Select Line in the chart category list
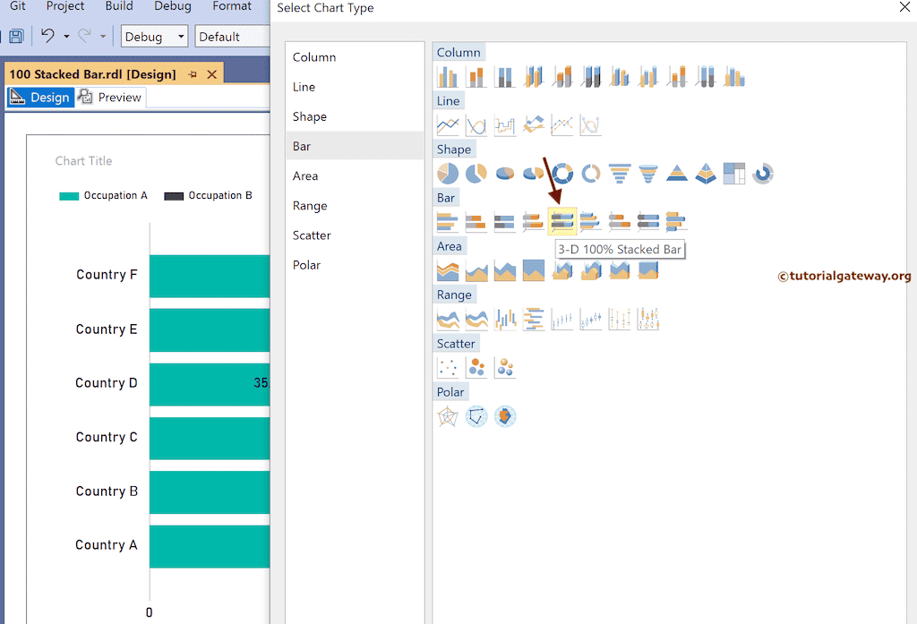The image size is (917, 624). [x=355, y=87]
